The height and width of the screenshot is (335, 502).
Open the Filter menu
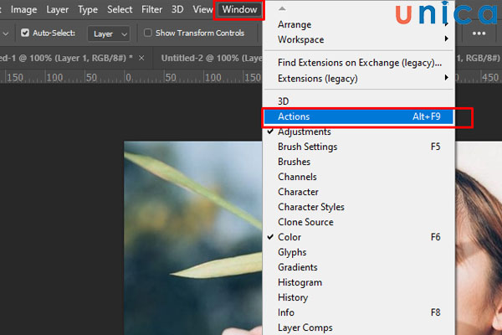[151, 9]
